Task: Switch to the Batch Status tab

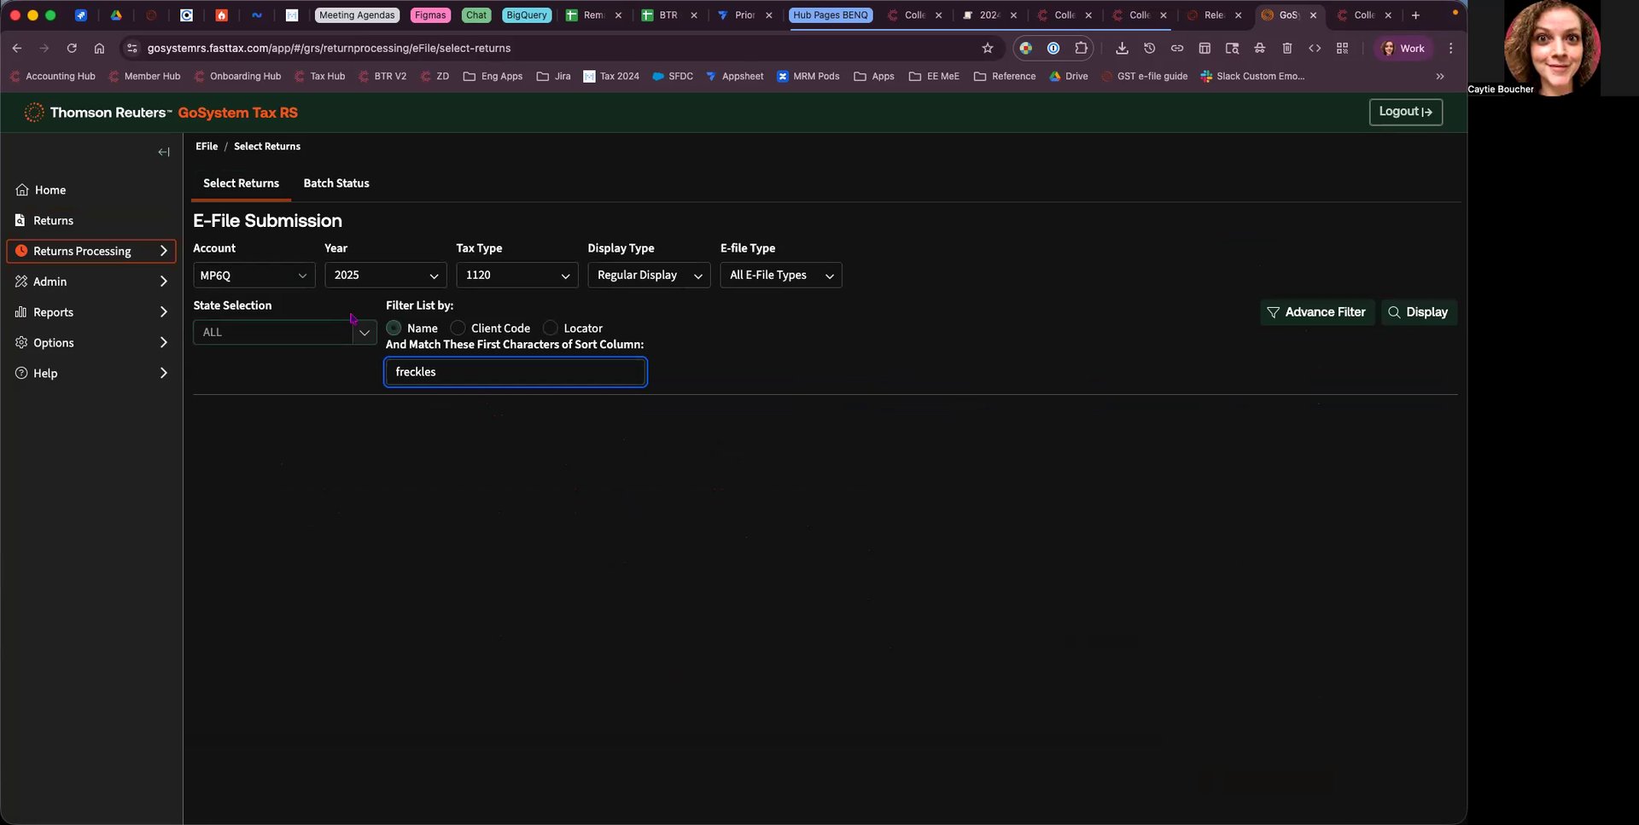Action: pyautogui.click(x=336, y=183)
